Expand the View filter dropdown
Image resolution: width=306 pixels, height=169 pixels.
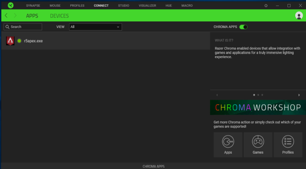coord(95,27)
